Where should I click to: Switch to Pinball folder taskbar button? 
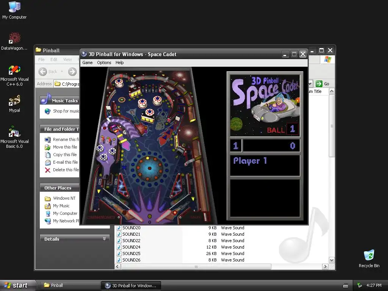click(x=70, y=285)
